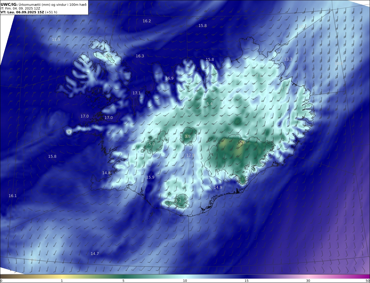Click the colorbar tick label 50
This screenshot has height=283, width=370.
click(x=367, y=281)
